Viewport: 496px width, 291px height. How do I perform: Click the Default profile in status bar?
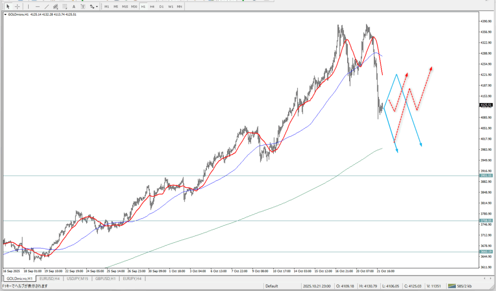(271, 286)
